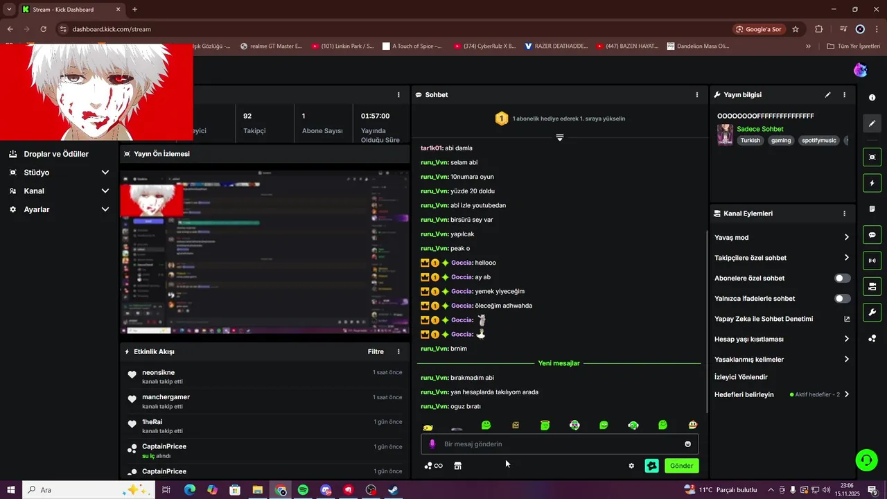This screenshot has height=499, width=887.
Task: Click the teal star-shaped button beside Gönder
Action: tap(651, 466)
